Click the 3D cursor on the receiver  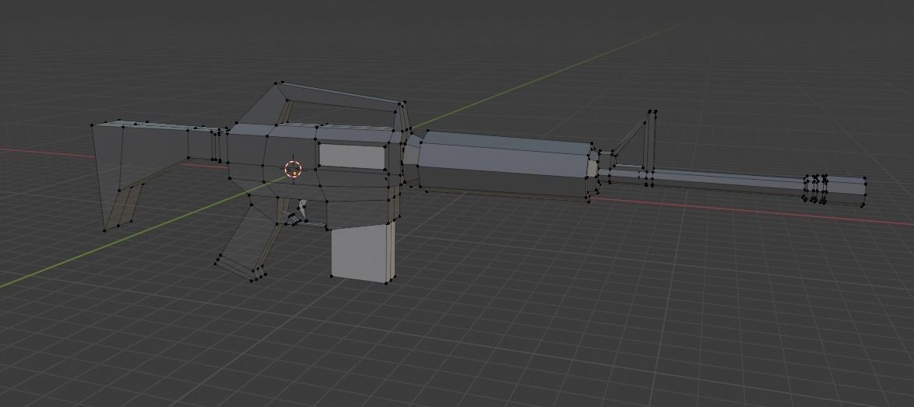click(294, 169)
